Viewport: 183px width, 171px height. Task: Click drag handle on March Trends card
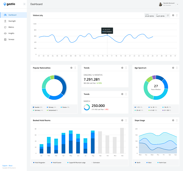pos(126,94)
